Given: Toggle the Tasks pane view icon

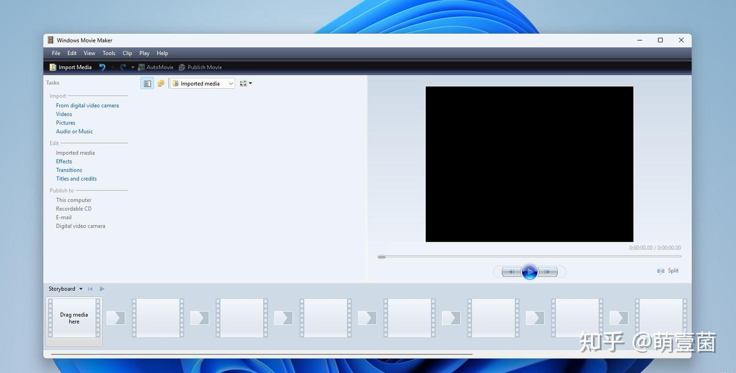Looking at the screenshot, I should pos(147,84).
